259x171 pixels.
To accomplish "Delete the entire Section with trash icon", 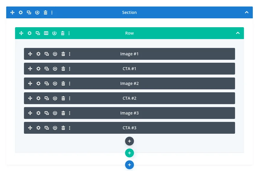I will tap(46, 12).
